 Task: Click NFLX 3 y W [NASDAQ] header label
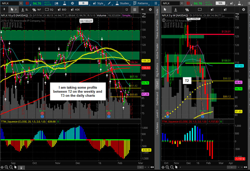pyautogui.click(x=175, y=15)
